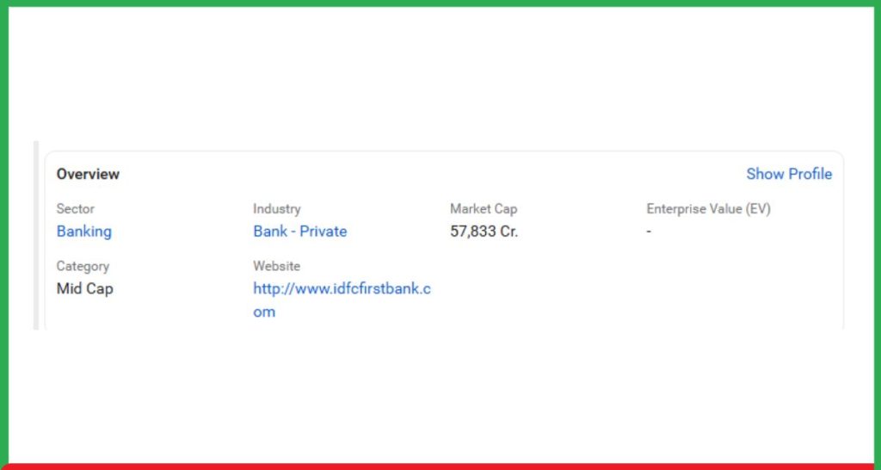Viewport: 881px width, 470px height.
Task: Click the Show Profile link
Action: point(789,174)
